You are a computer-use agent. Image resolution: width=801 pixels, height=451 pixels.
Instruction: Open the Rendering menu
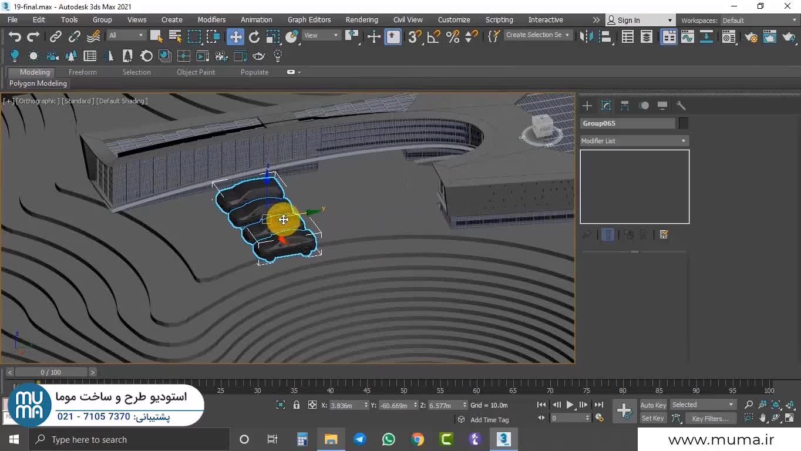pos(361,19)
